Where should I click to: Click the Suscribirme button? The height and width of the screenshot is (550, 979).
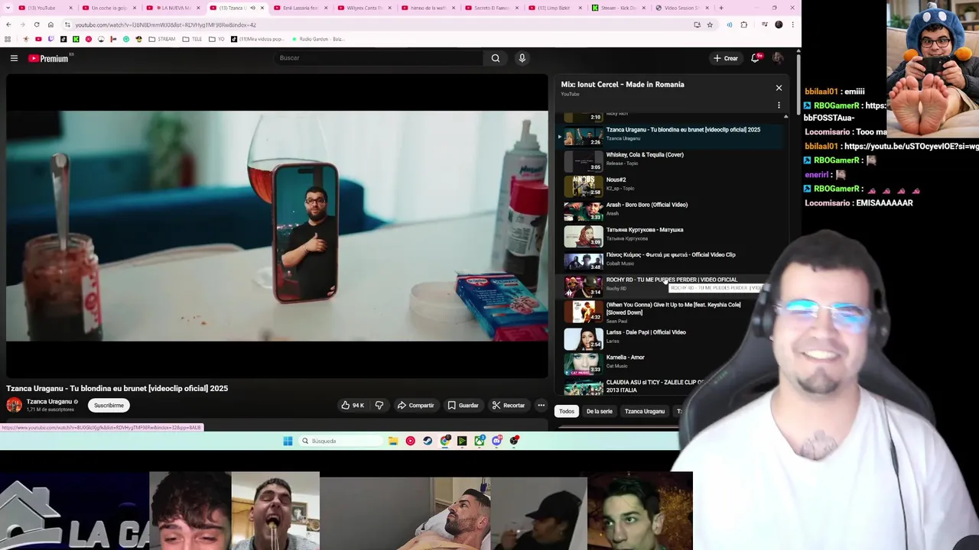tap(109, 406)
